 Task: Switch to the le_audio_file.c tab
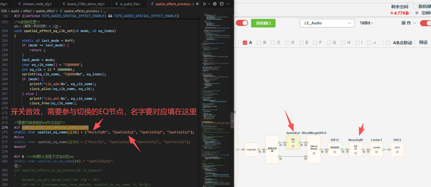click(x=129, y=4)
